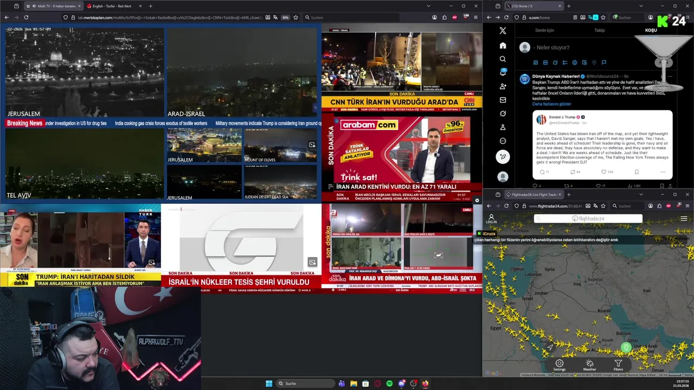The height and width of the screenshot is (390, 694).
Task: Bookmark the Multi TV page with star
Action: tap(295, 17)
